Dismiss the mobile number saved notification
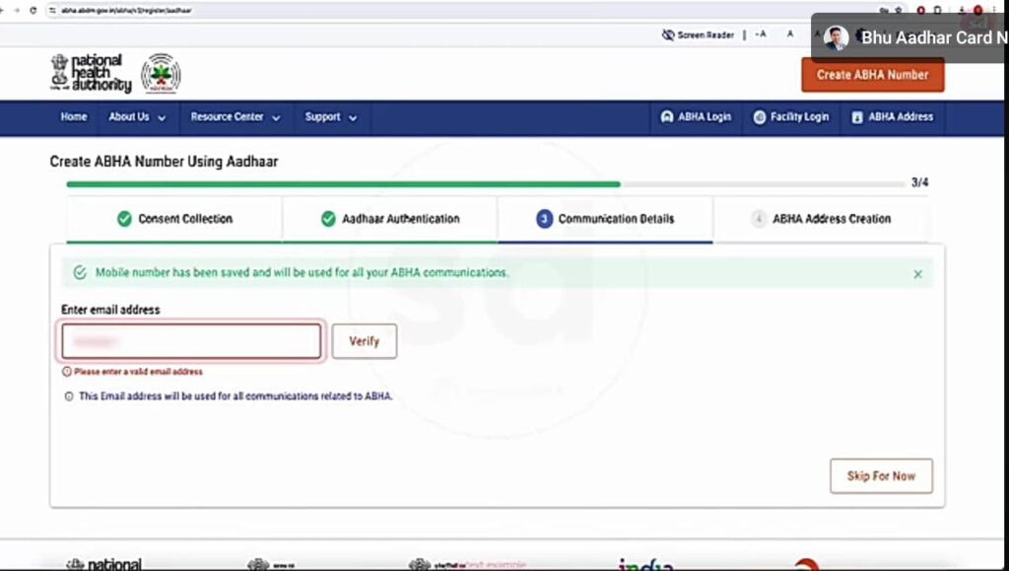 [x=917, y=274]
